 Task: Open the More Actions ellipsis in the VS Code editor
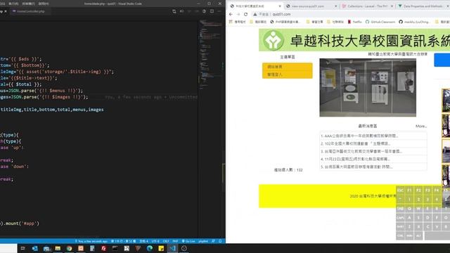(219, 11)
